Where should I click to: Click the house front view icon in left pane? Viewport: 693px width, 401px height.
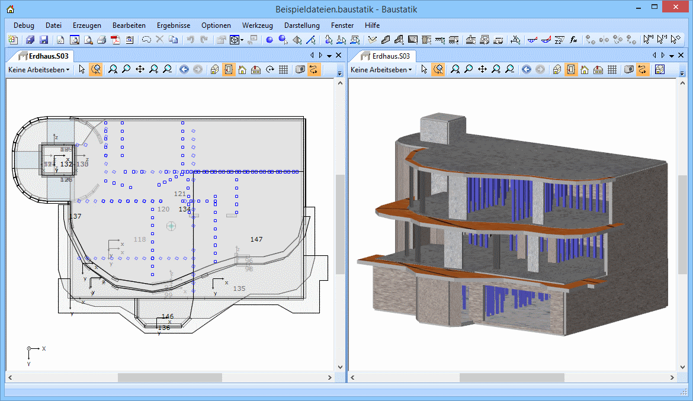click(242, 69)
